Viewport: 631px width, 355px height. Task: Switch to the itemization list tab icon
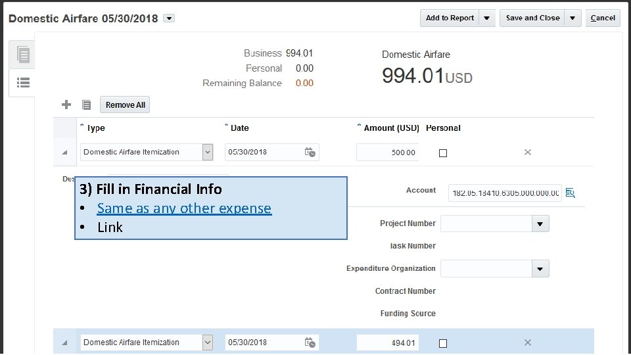23,83
